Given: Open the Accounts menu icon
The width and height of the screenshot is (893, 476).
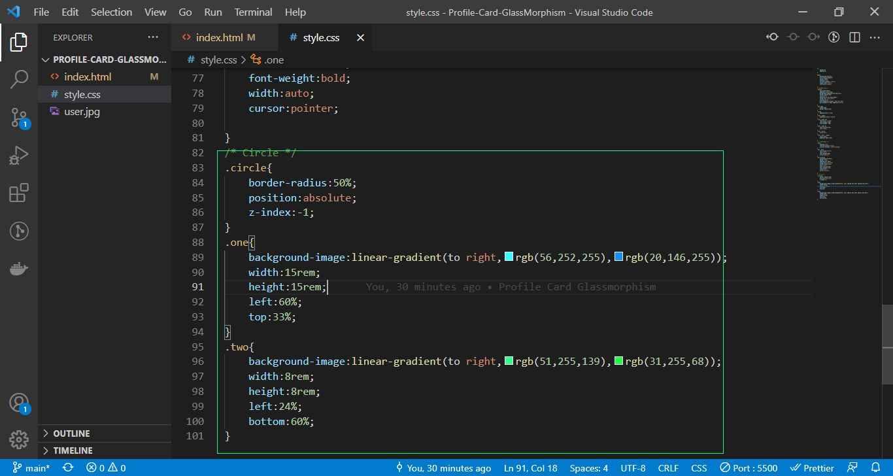Looking at the screenshot, I should (x=19, y=403).
